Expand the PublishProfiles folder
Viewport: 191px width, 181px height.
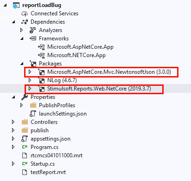pos(22,105)
